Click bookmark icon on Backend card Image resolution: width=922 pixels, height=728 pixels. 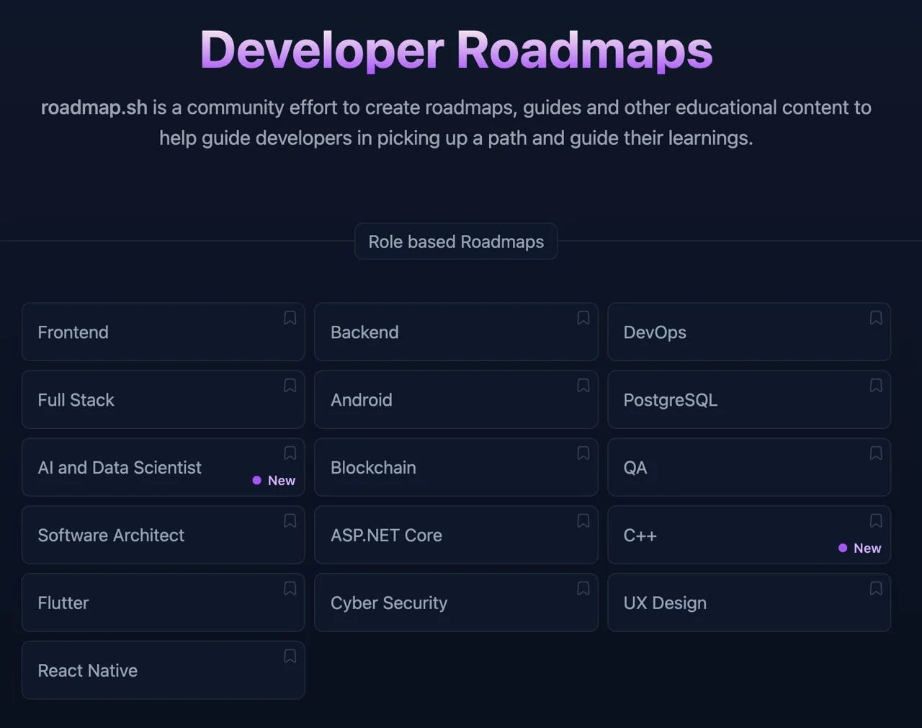pos(583,318)
